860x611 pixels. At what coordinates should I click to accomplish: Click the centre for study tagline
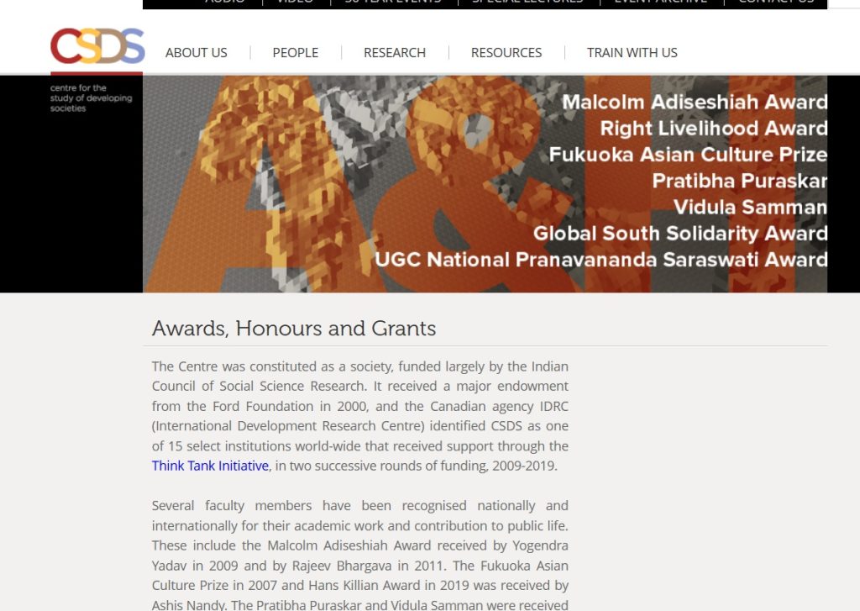(x=91, y=98)
